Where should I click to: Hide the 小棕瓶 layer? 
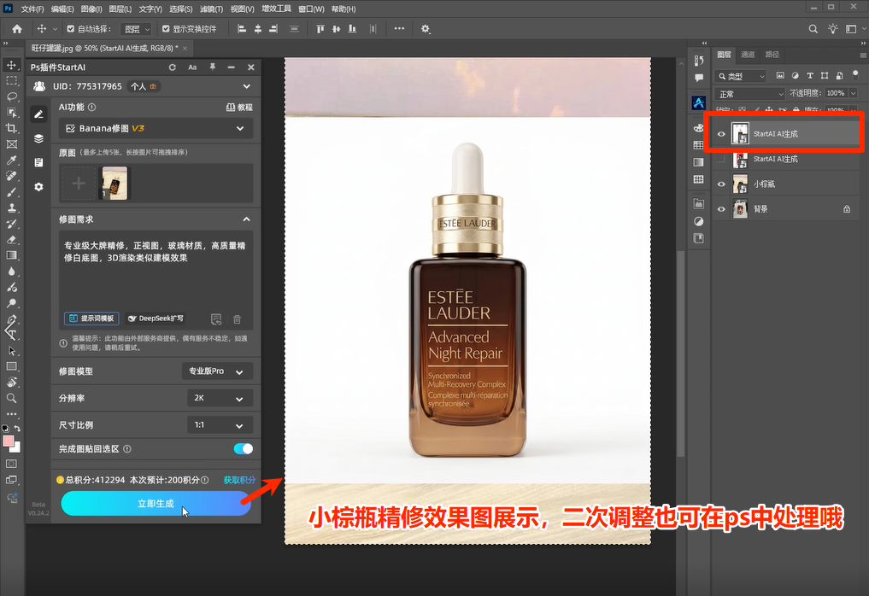721,184
